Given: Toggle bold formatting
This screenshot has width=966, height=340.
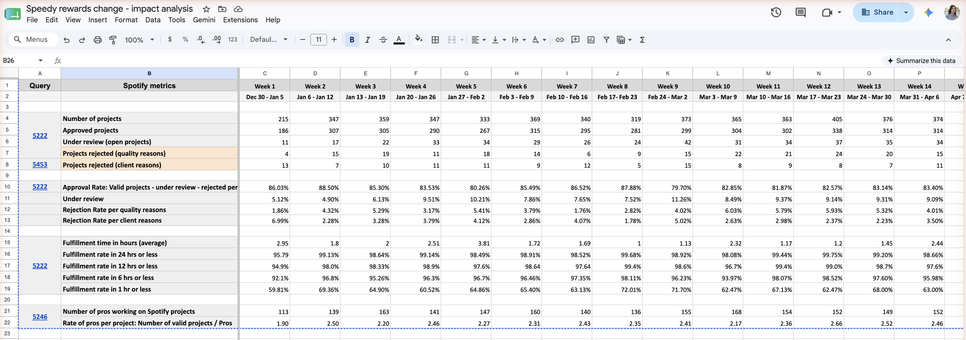Looking at the screenshot, I should tap(352, 40).
